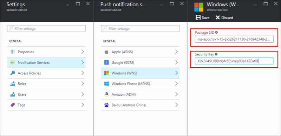281x136 pixels.
Task: Click the Push notification filter magnifier icon
Action: click(x=105, y=28)
